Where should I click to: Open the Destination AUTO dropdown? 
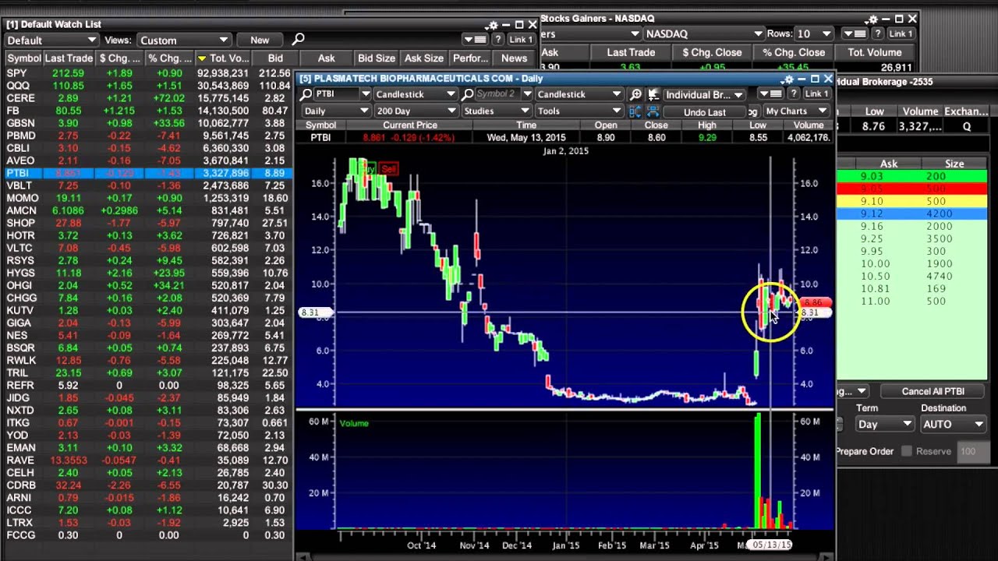pos(953,425)
